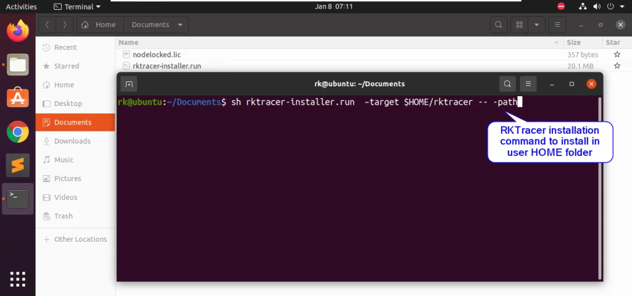Select Documents in Files sidebar
This screenshot has height=296, width=632.
point(75,122)
